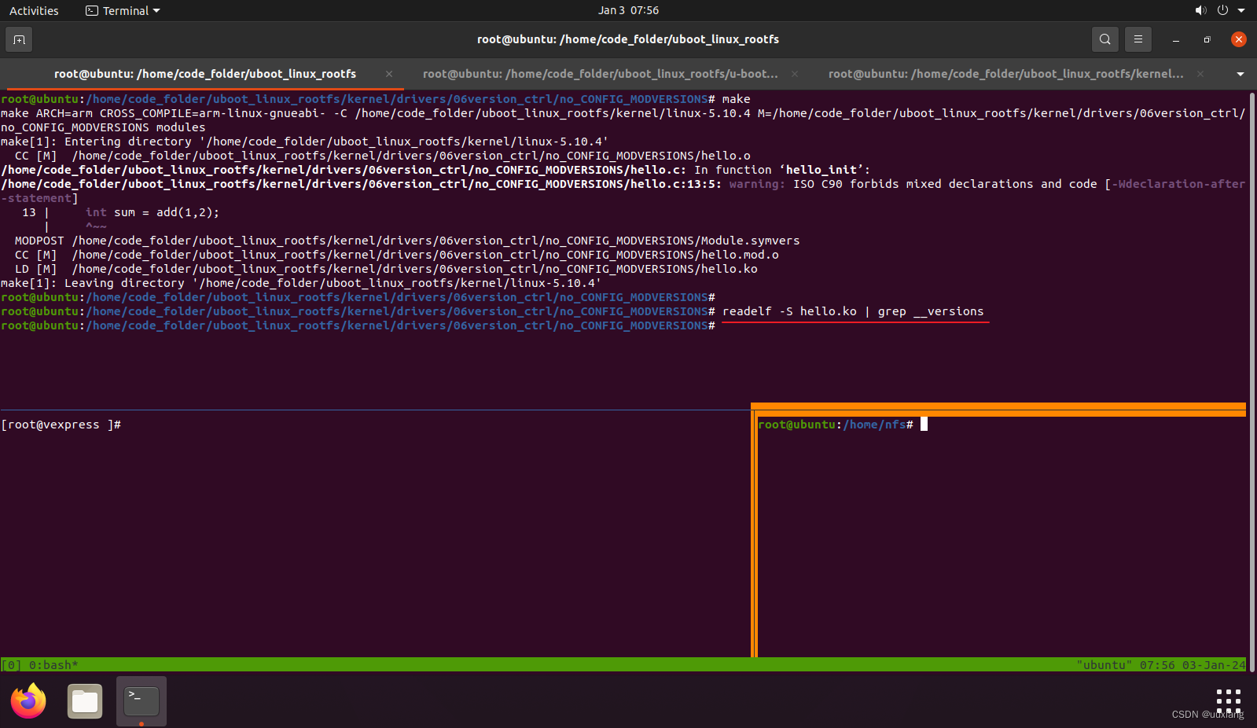The width and height of the screenshot is (1257, 728).
Task: Open a new terminal tab button
Action: point(19,39)
